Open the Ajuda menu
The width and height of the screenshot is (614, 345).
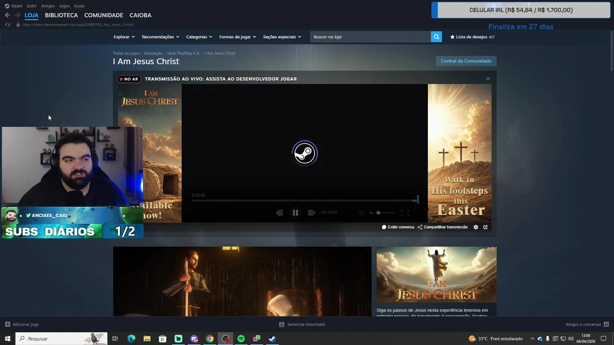pyautogui.click(x=79, y=6)
